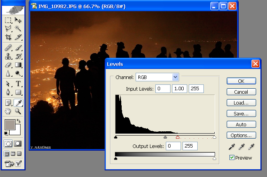Viewport: 267px width, 177px height.
Task: Close the Levels dialog with X
Action: [255, 64]
